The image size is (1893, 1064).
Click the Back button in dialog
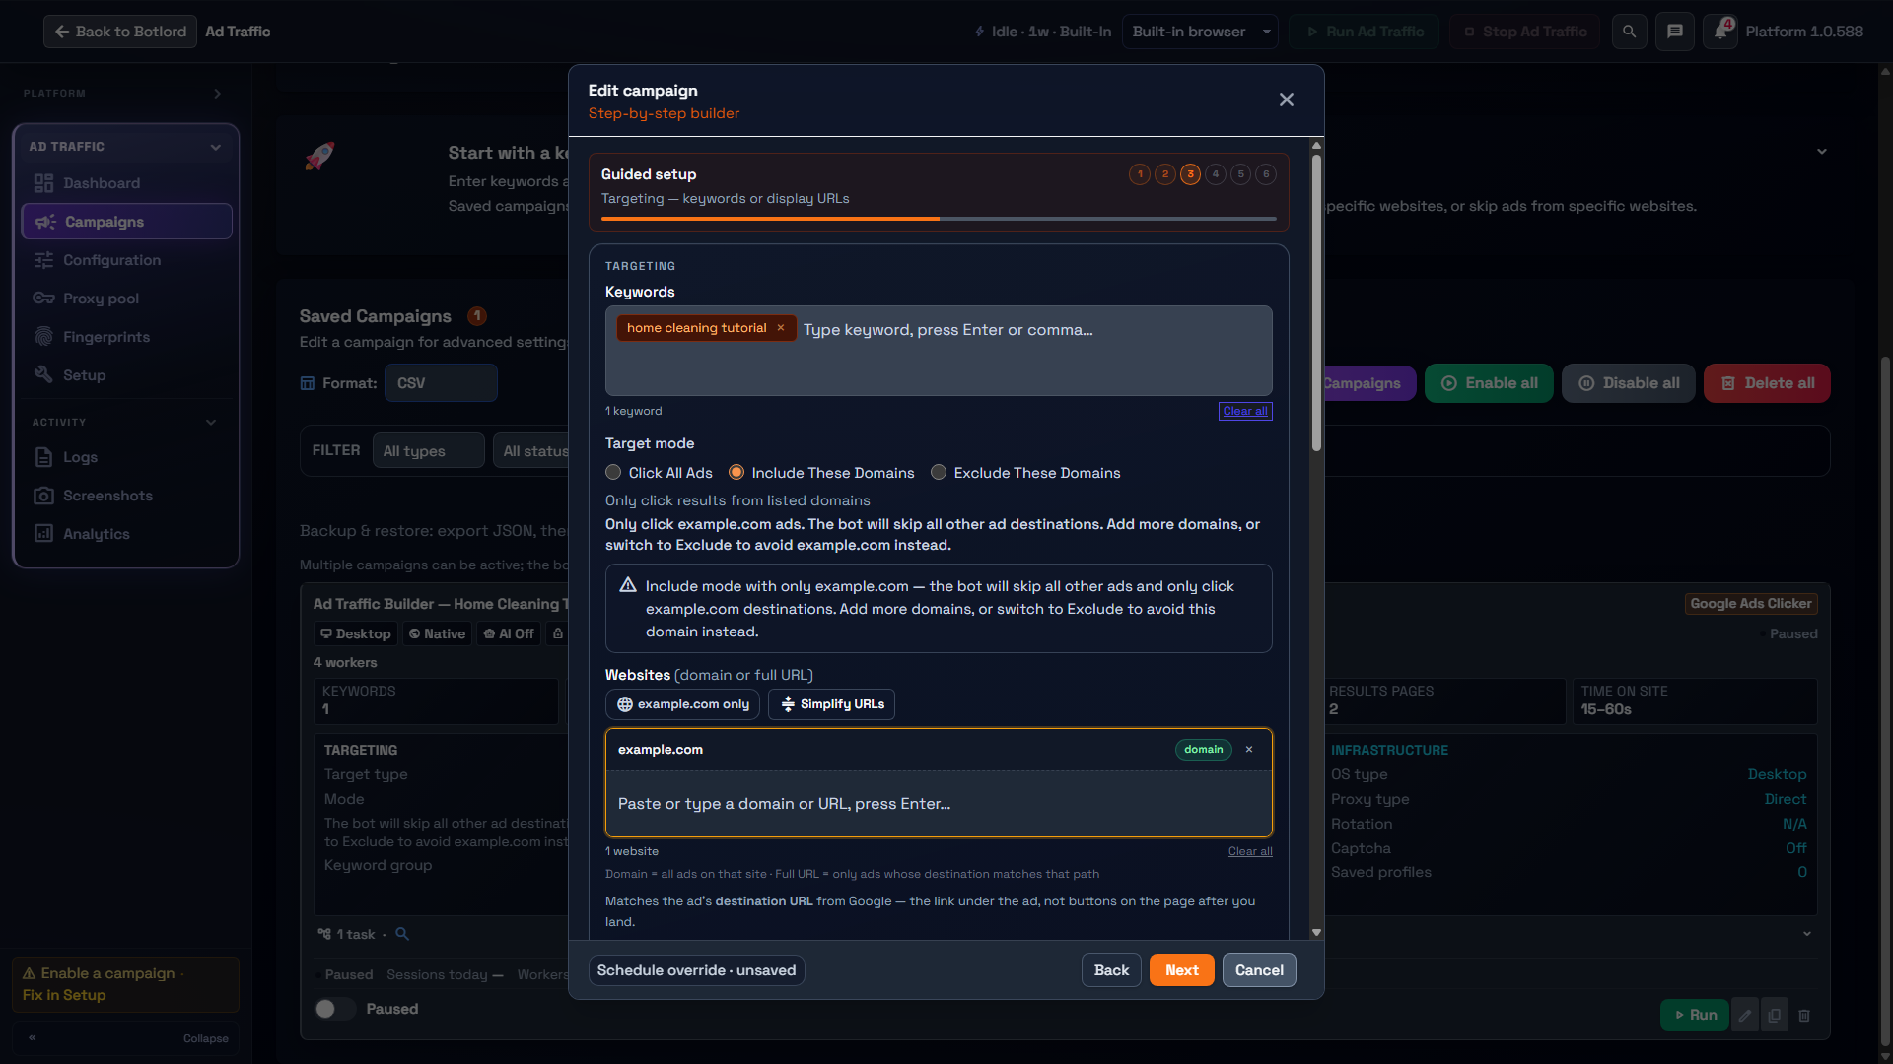click(x=1111, y=970)
